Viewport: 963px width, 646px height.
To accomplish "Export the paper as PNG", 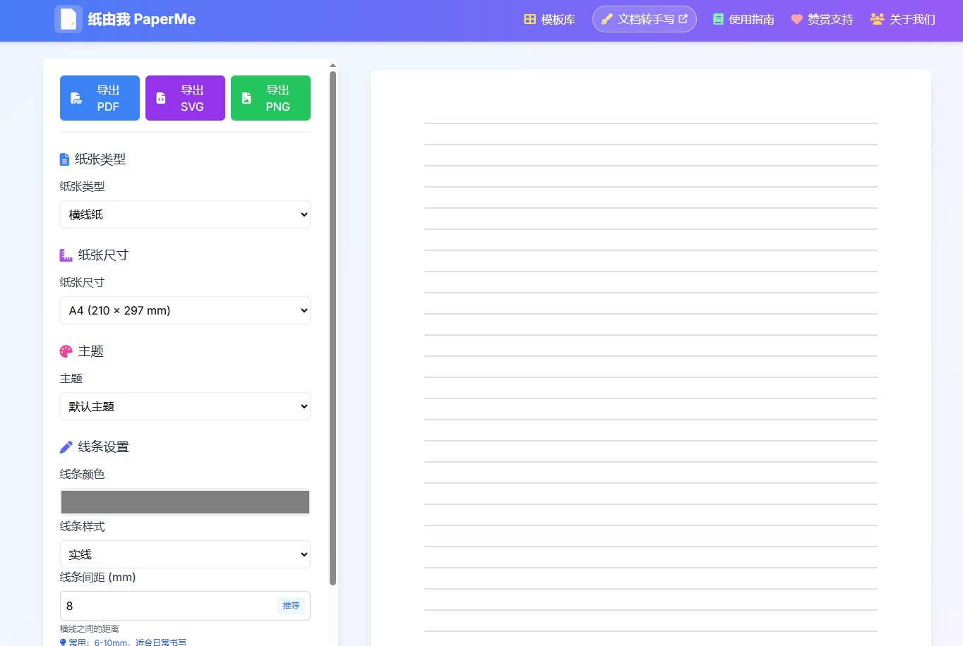I will click(270, 98).
